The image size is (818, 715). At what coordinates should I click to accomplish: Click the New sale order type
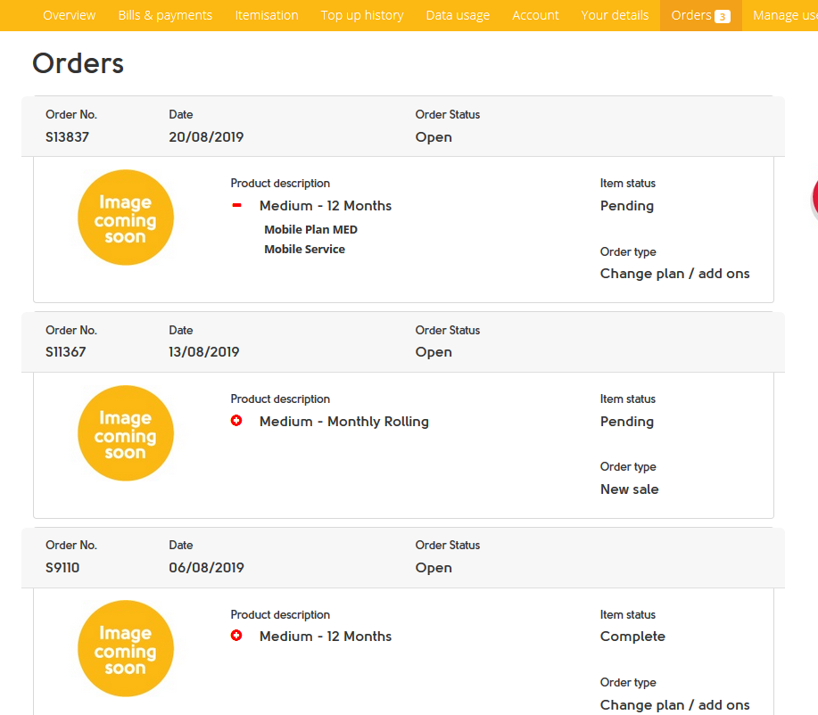[x=629, y=489]
